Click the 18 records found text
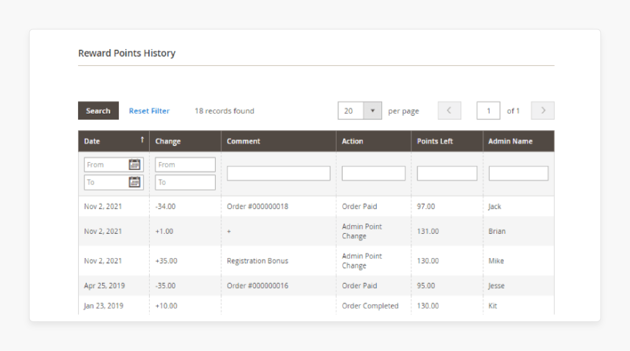 click(224, 111)
